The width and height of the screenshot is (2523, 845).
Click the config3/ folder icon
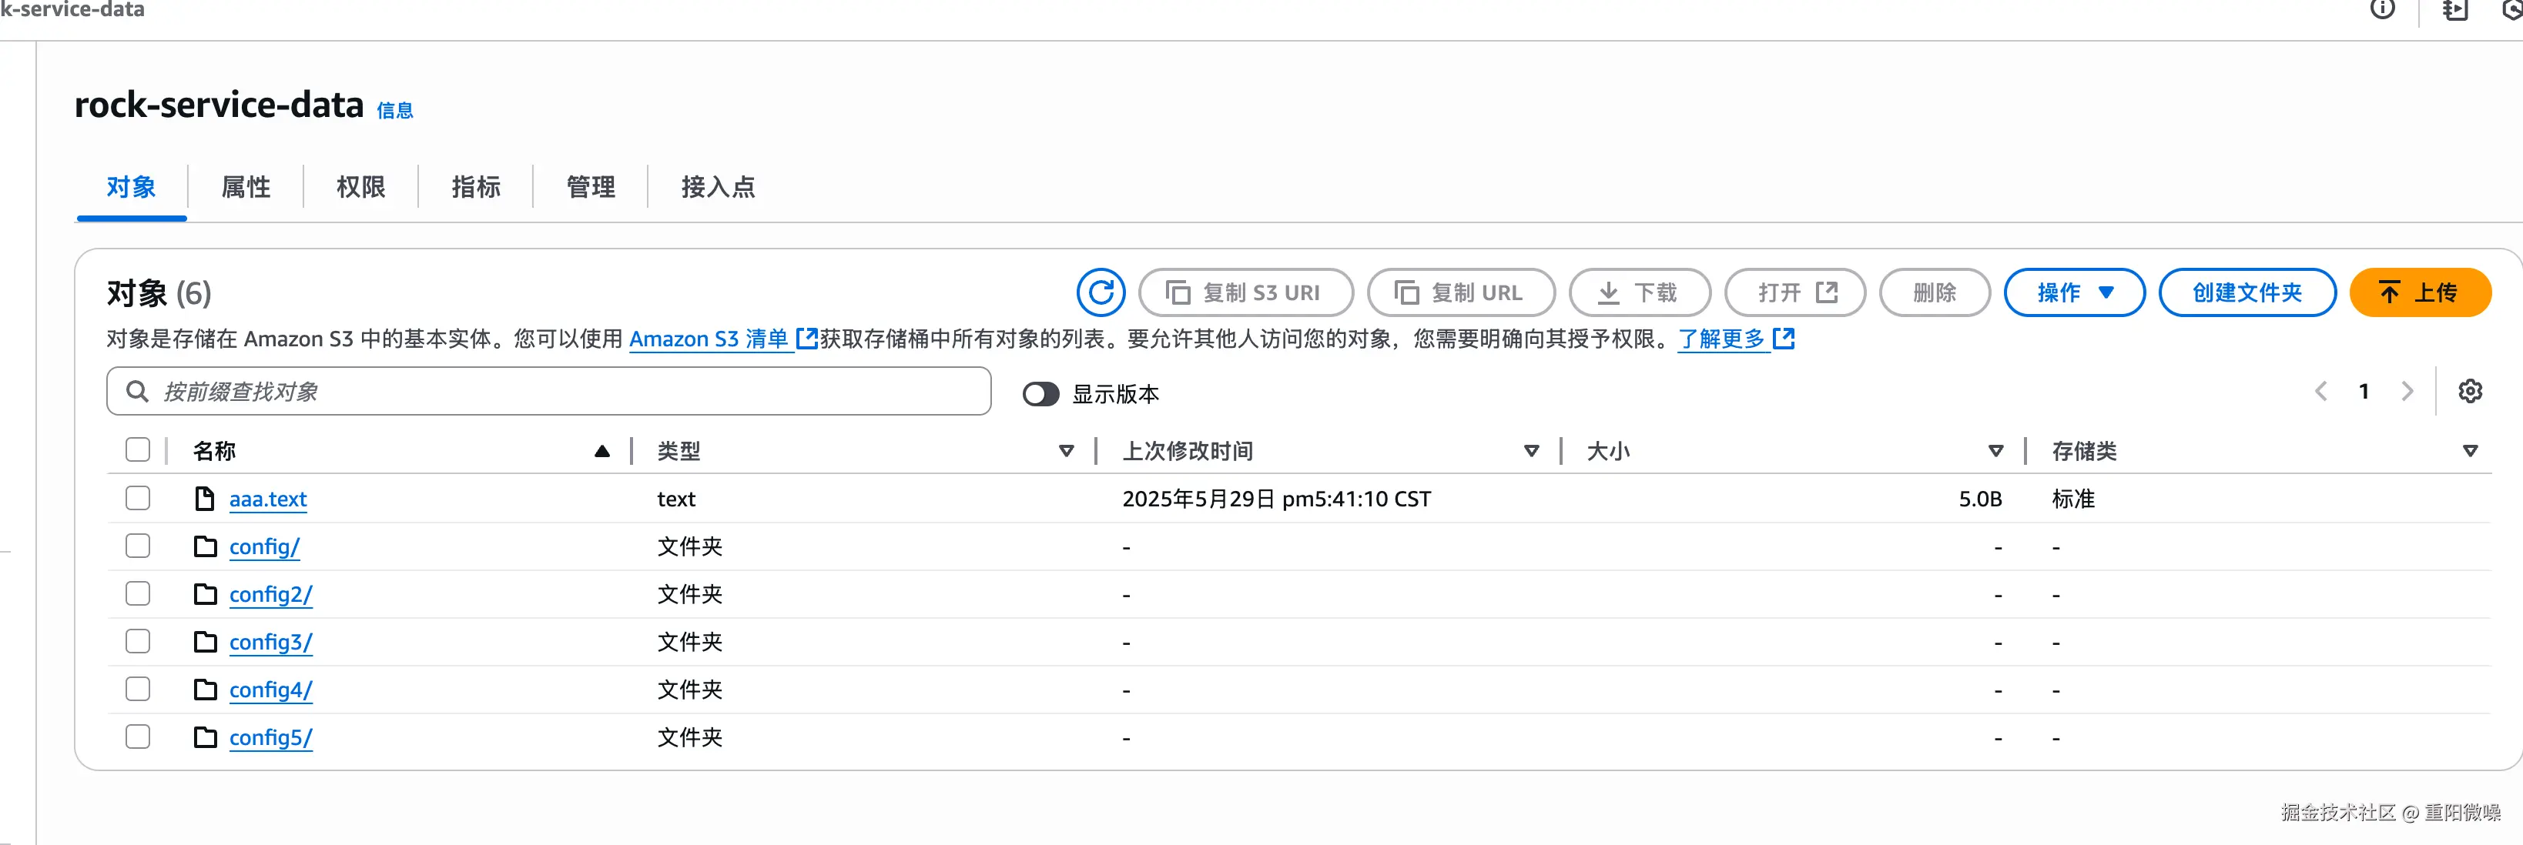[x=206, y=643]
